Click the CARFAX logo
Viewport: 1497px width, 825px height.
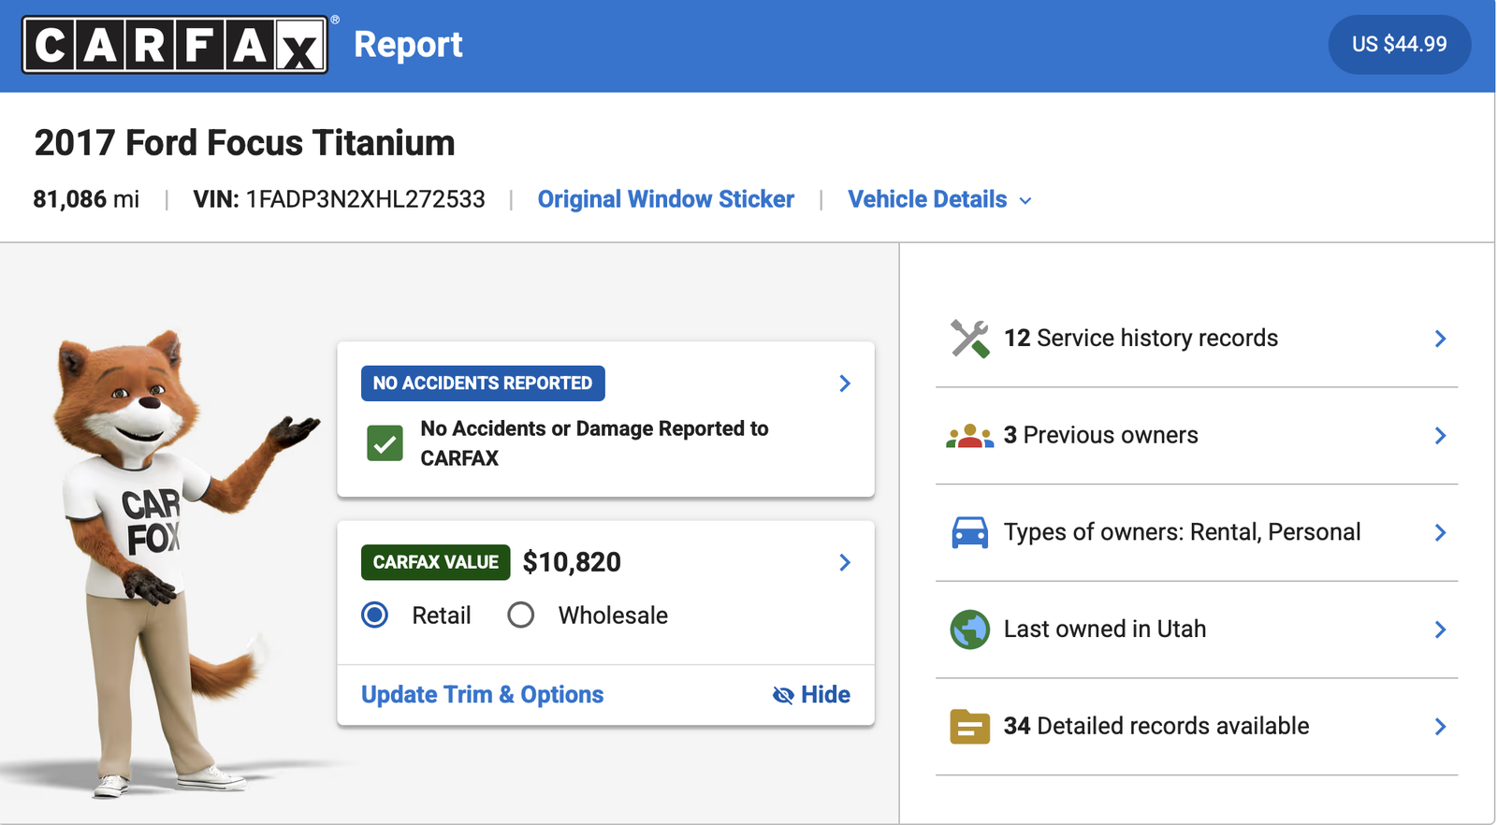175,45
